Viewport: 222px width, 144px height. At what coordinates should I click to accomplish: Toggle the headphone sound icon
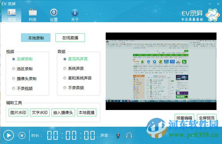(129, 136)
